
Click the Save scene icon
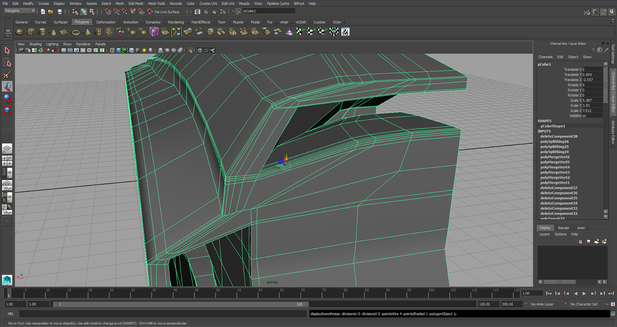tap(60, 12)
